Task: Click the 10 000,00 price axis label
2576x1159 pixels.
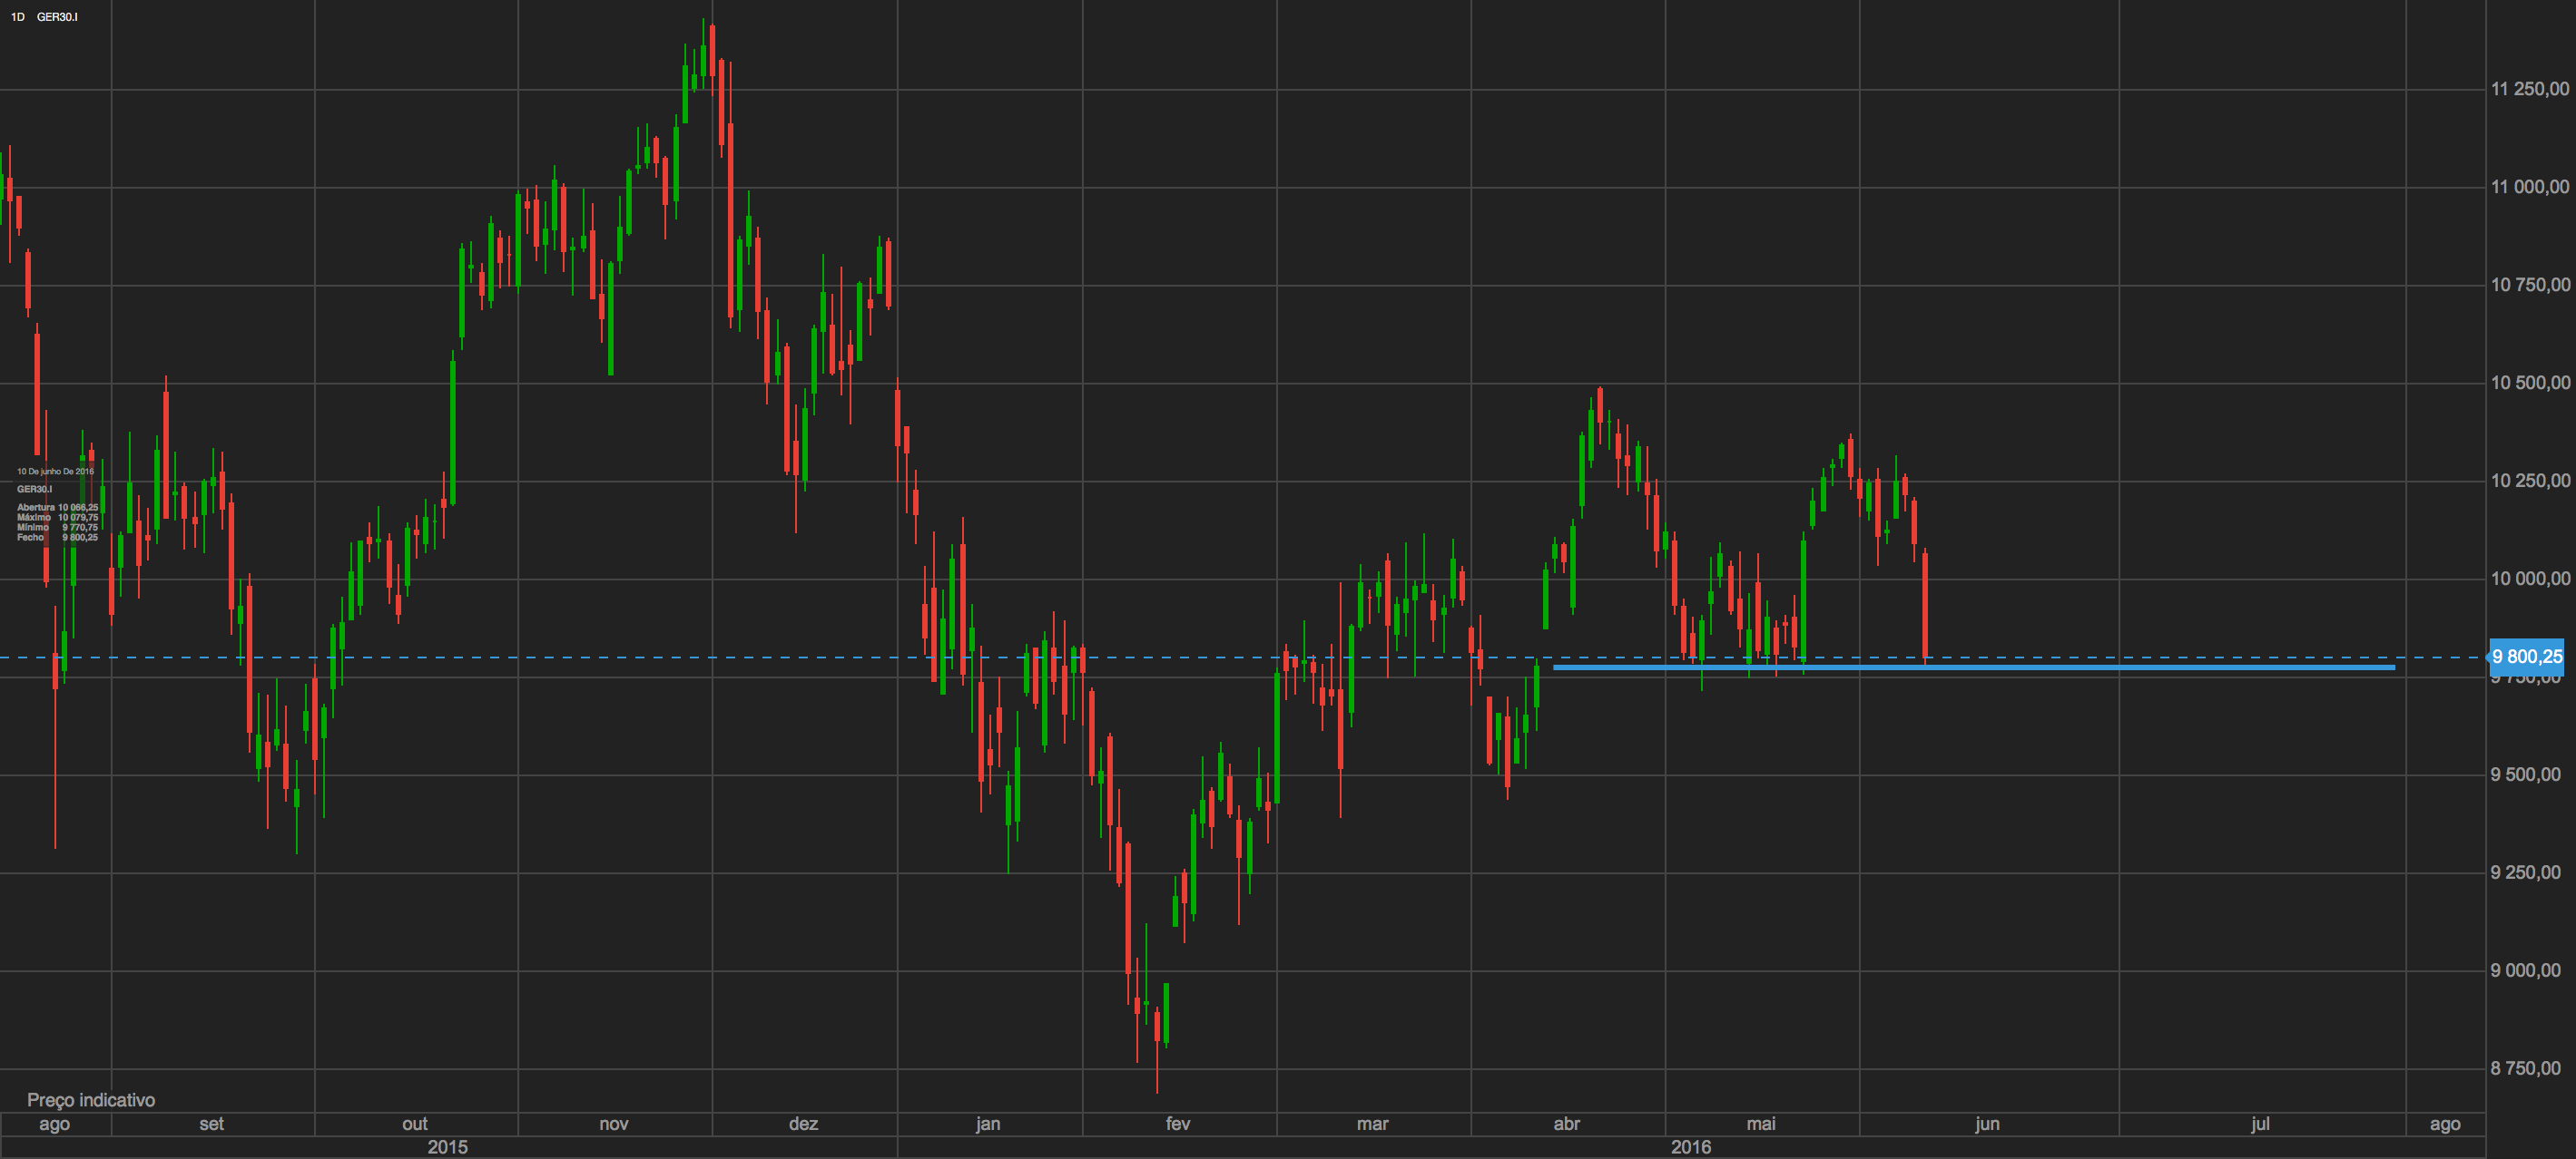Action: tap(2529, 579)
